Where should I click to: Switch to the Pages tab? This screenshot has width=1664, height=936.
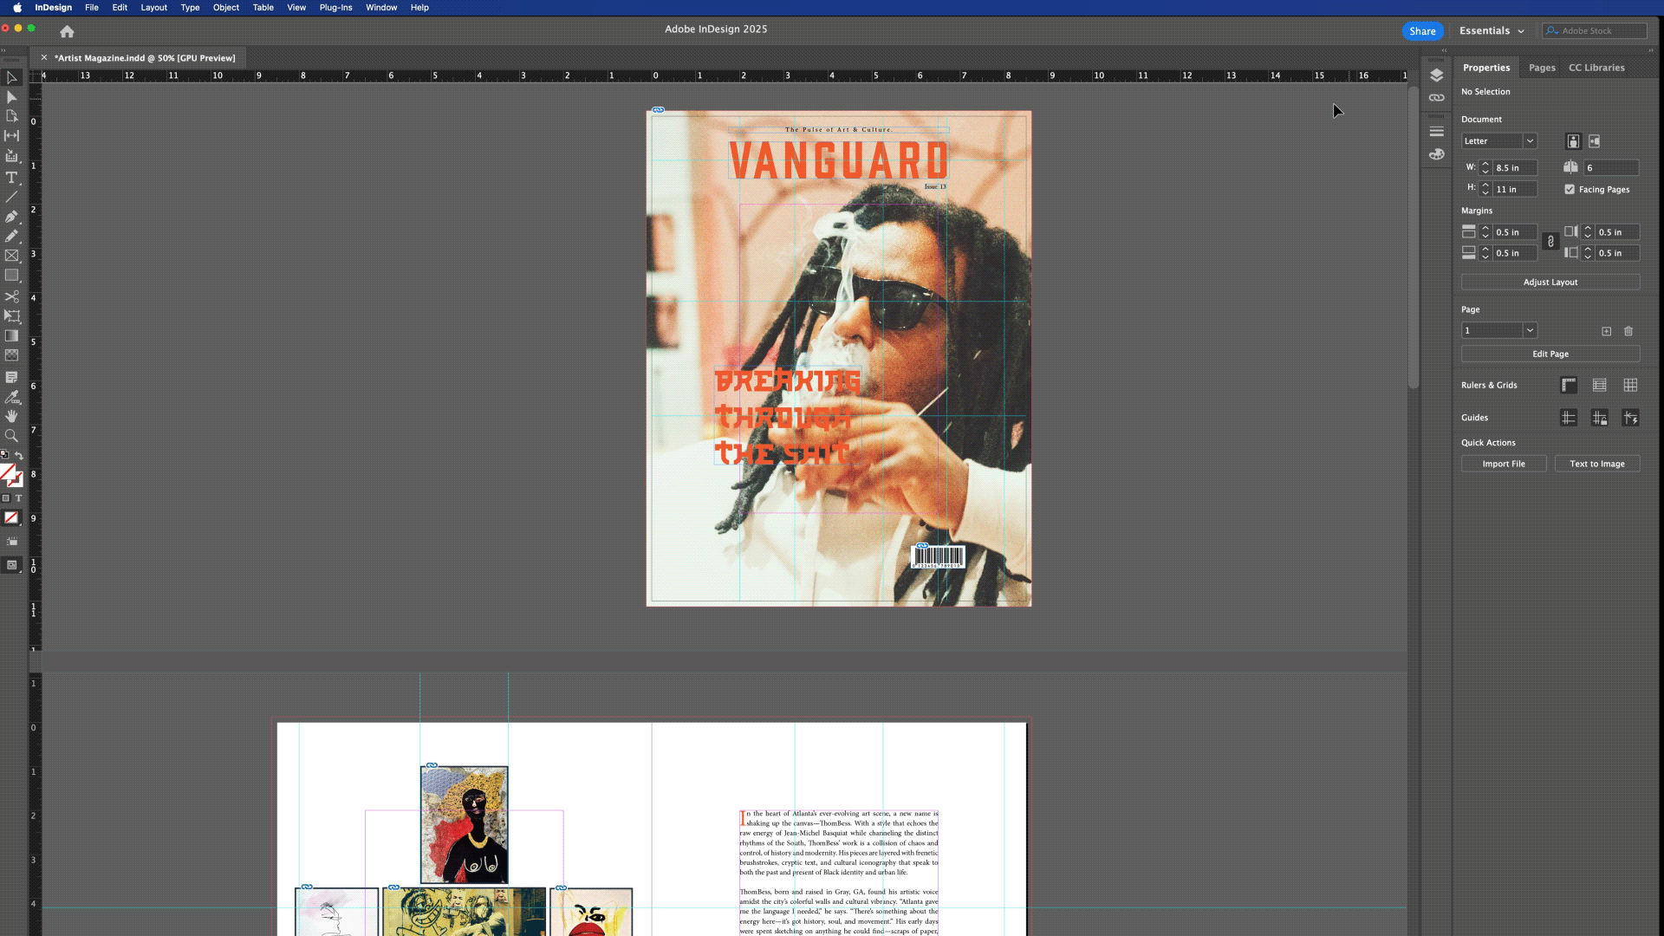[x=1541, y=68]
